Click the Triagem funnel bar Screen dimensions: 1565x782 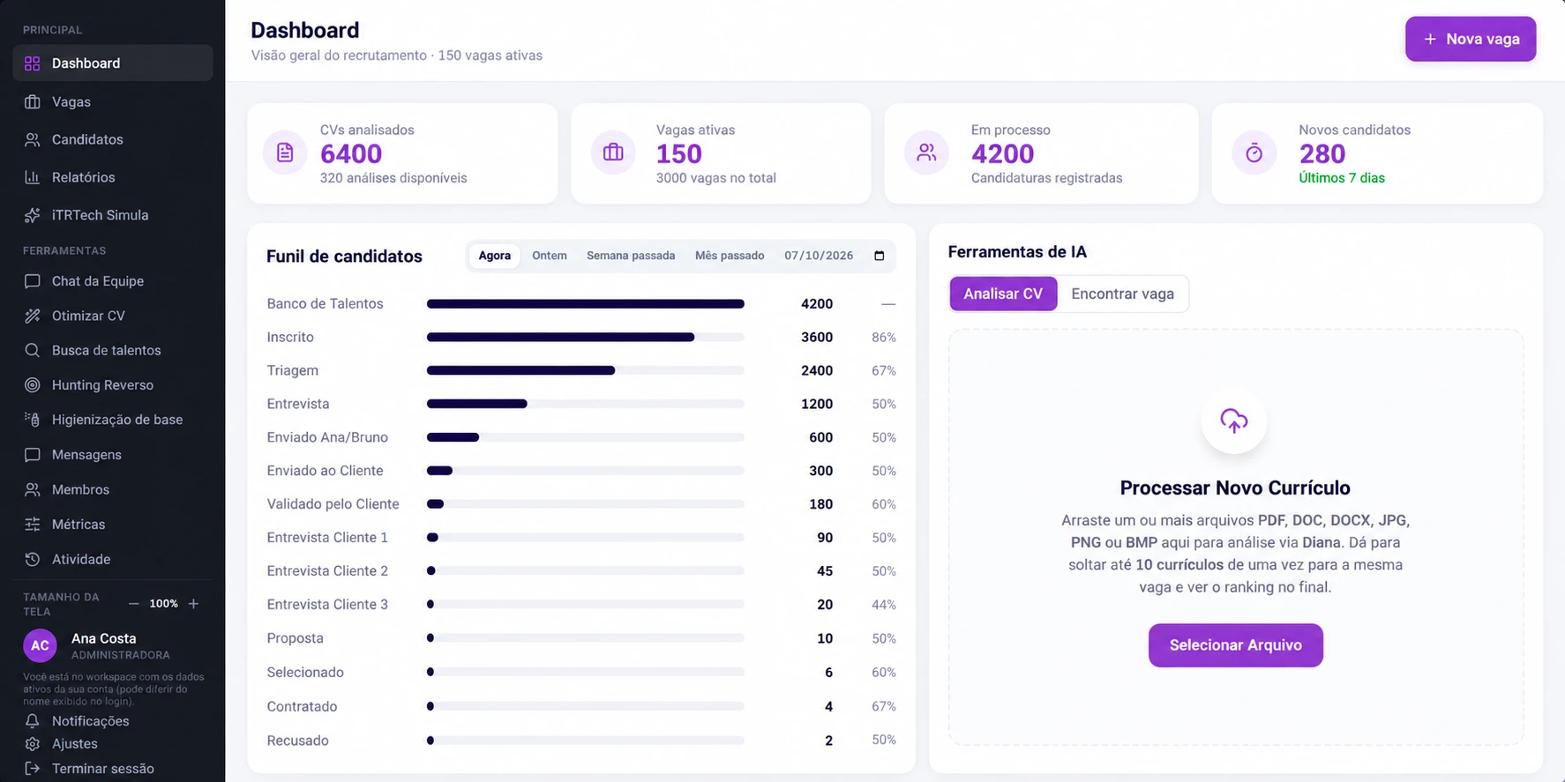pyautogui.click(x=586, y=371)
